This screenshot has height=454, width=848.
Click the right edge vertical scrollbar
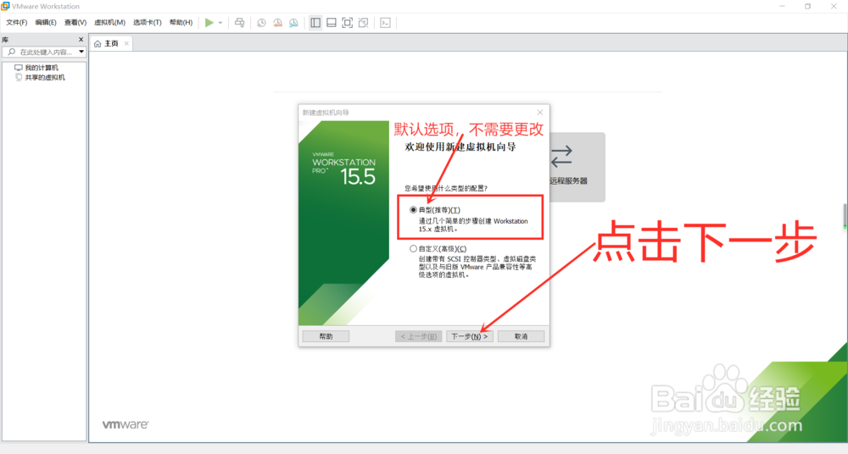point(845,216)
